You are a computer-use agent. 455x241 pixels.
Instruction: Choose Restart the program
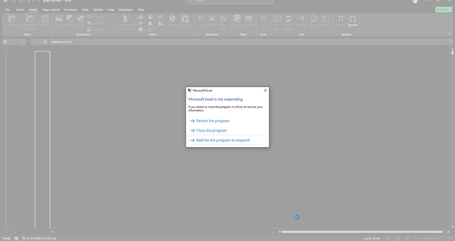[227, 120]
